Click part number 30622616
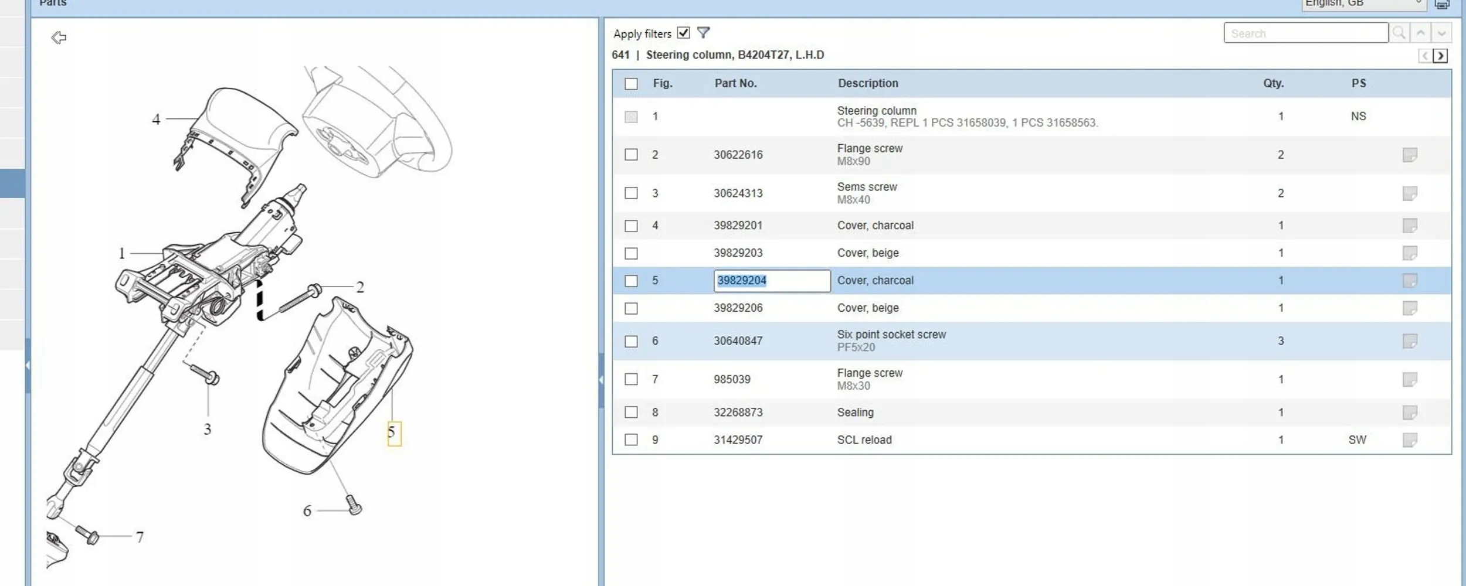This screenshot has height=586, width=1466. 738,155
